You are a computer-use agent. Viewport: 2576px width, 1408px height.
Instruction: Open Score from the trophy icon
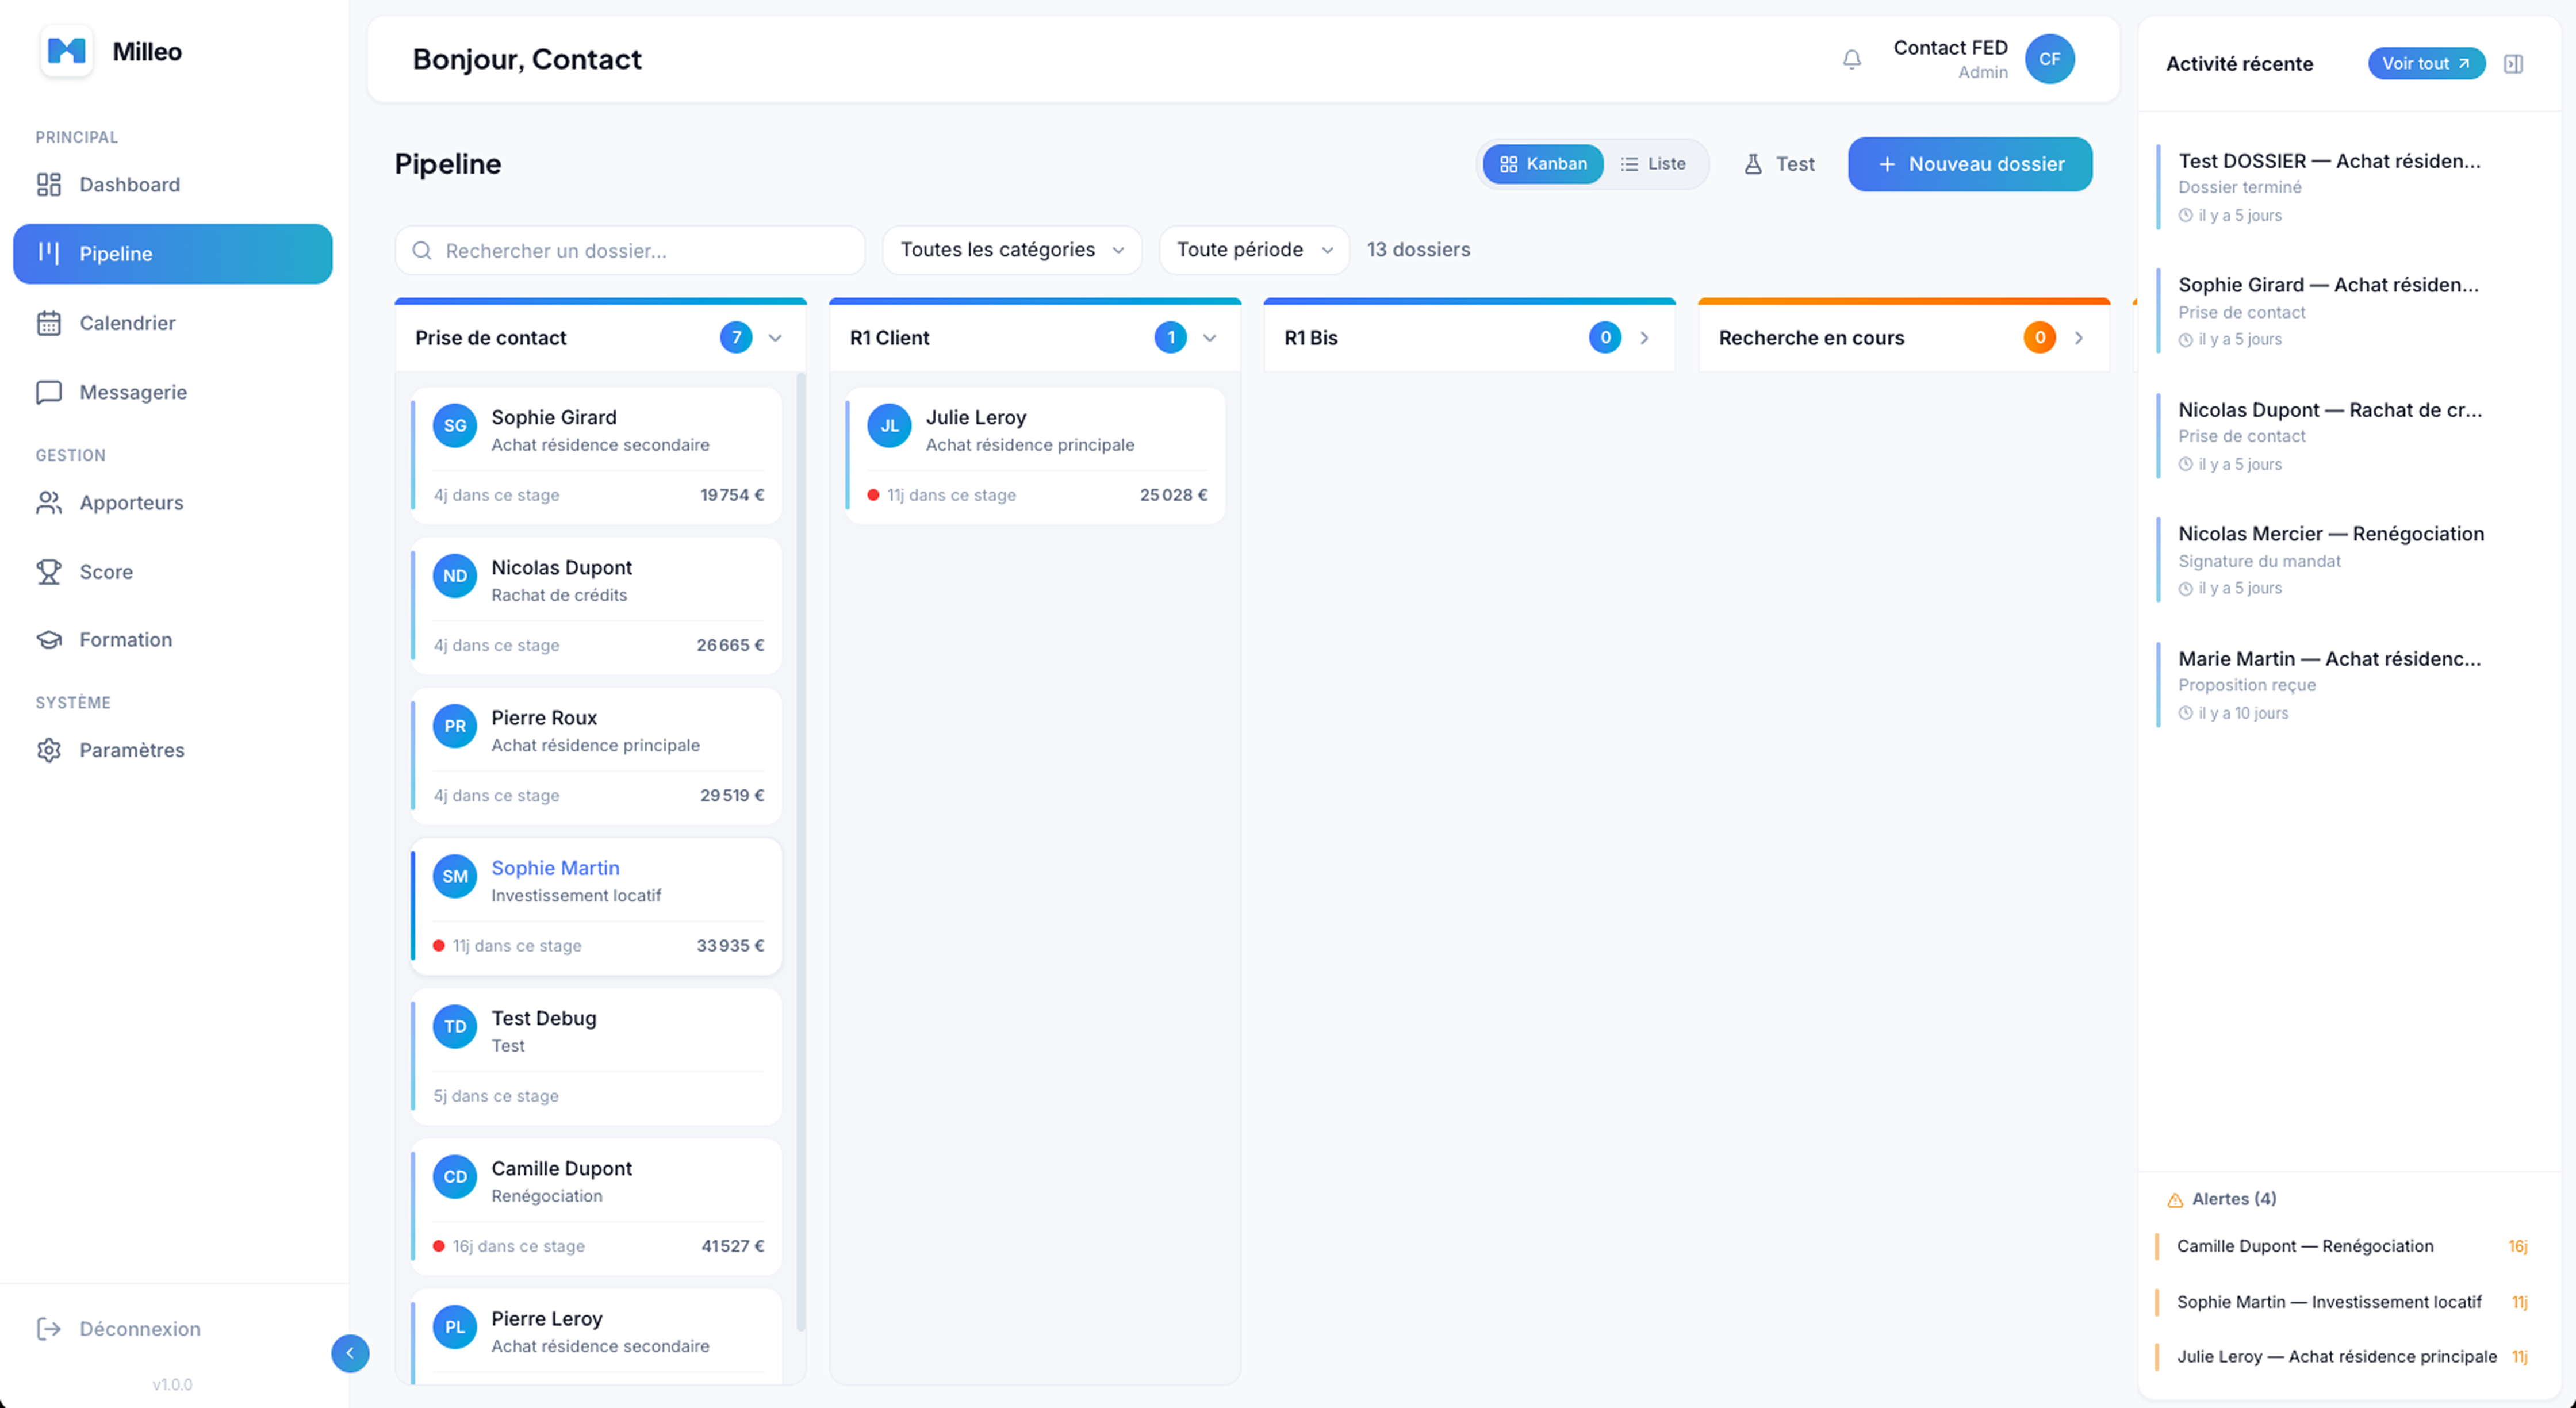(49, 572)
